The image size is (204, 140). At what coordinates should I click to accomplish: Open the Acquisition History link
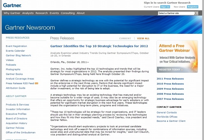(17, 123)
